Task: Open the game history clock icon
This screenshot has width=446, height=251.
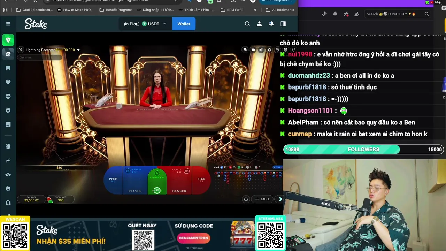Action: pos(277,50)
